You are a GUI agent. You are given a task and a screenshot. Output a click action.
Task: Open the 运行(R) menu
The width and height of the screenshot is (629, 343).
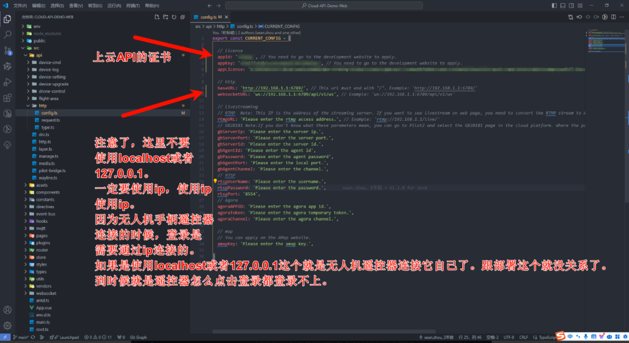114,6
